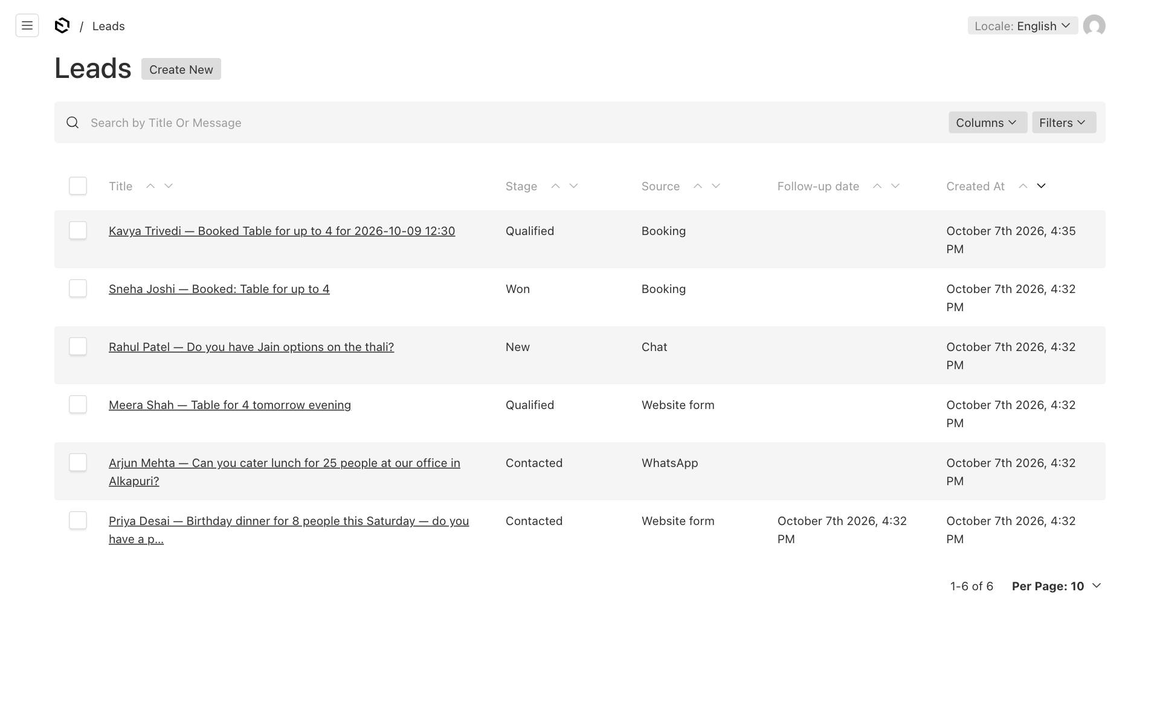Open Arjun Mehta catering lunch lead
Screen dimensions: 1160x725
click(x=285, y=472)
